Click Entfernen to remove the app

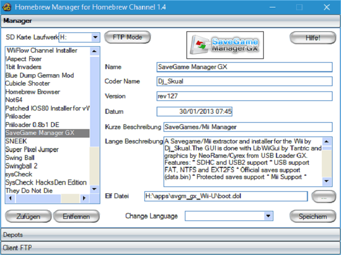coord(76,216)
